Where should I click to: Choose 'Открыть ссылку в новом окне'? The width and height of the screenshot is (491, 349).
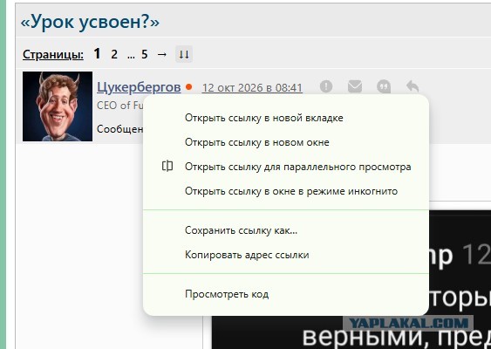(286, 142)
